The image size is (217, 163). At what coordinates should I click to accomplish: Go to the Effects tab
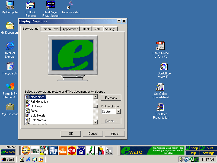coord(86,29)
